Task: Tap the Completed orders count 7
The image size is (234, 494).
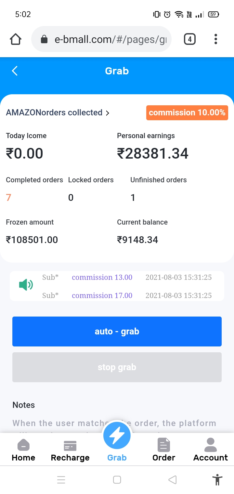Action: [x=9, y=198]
